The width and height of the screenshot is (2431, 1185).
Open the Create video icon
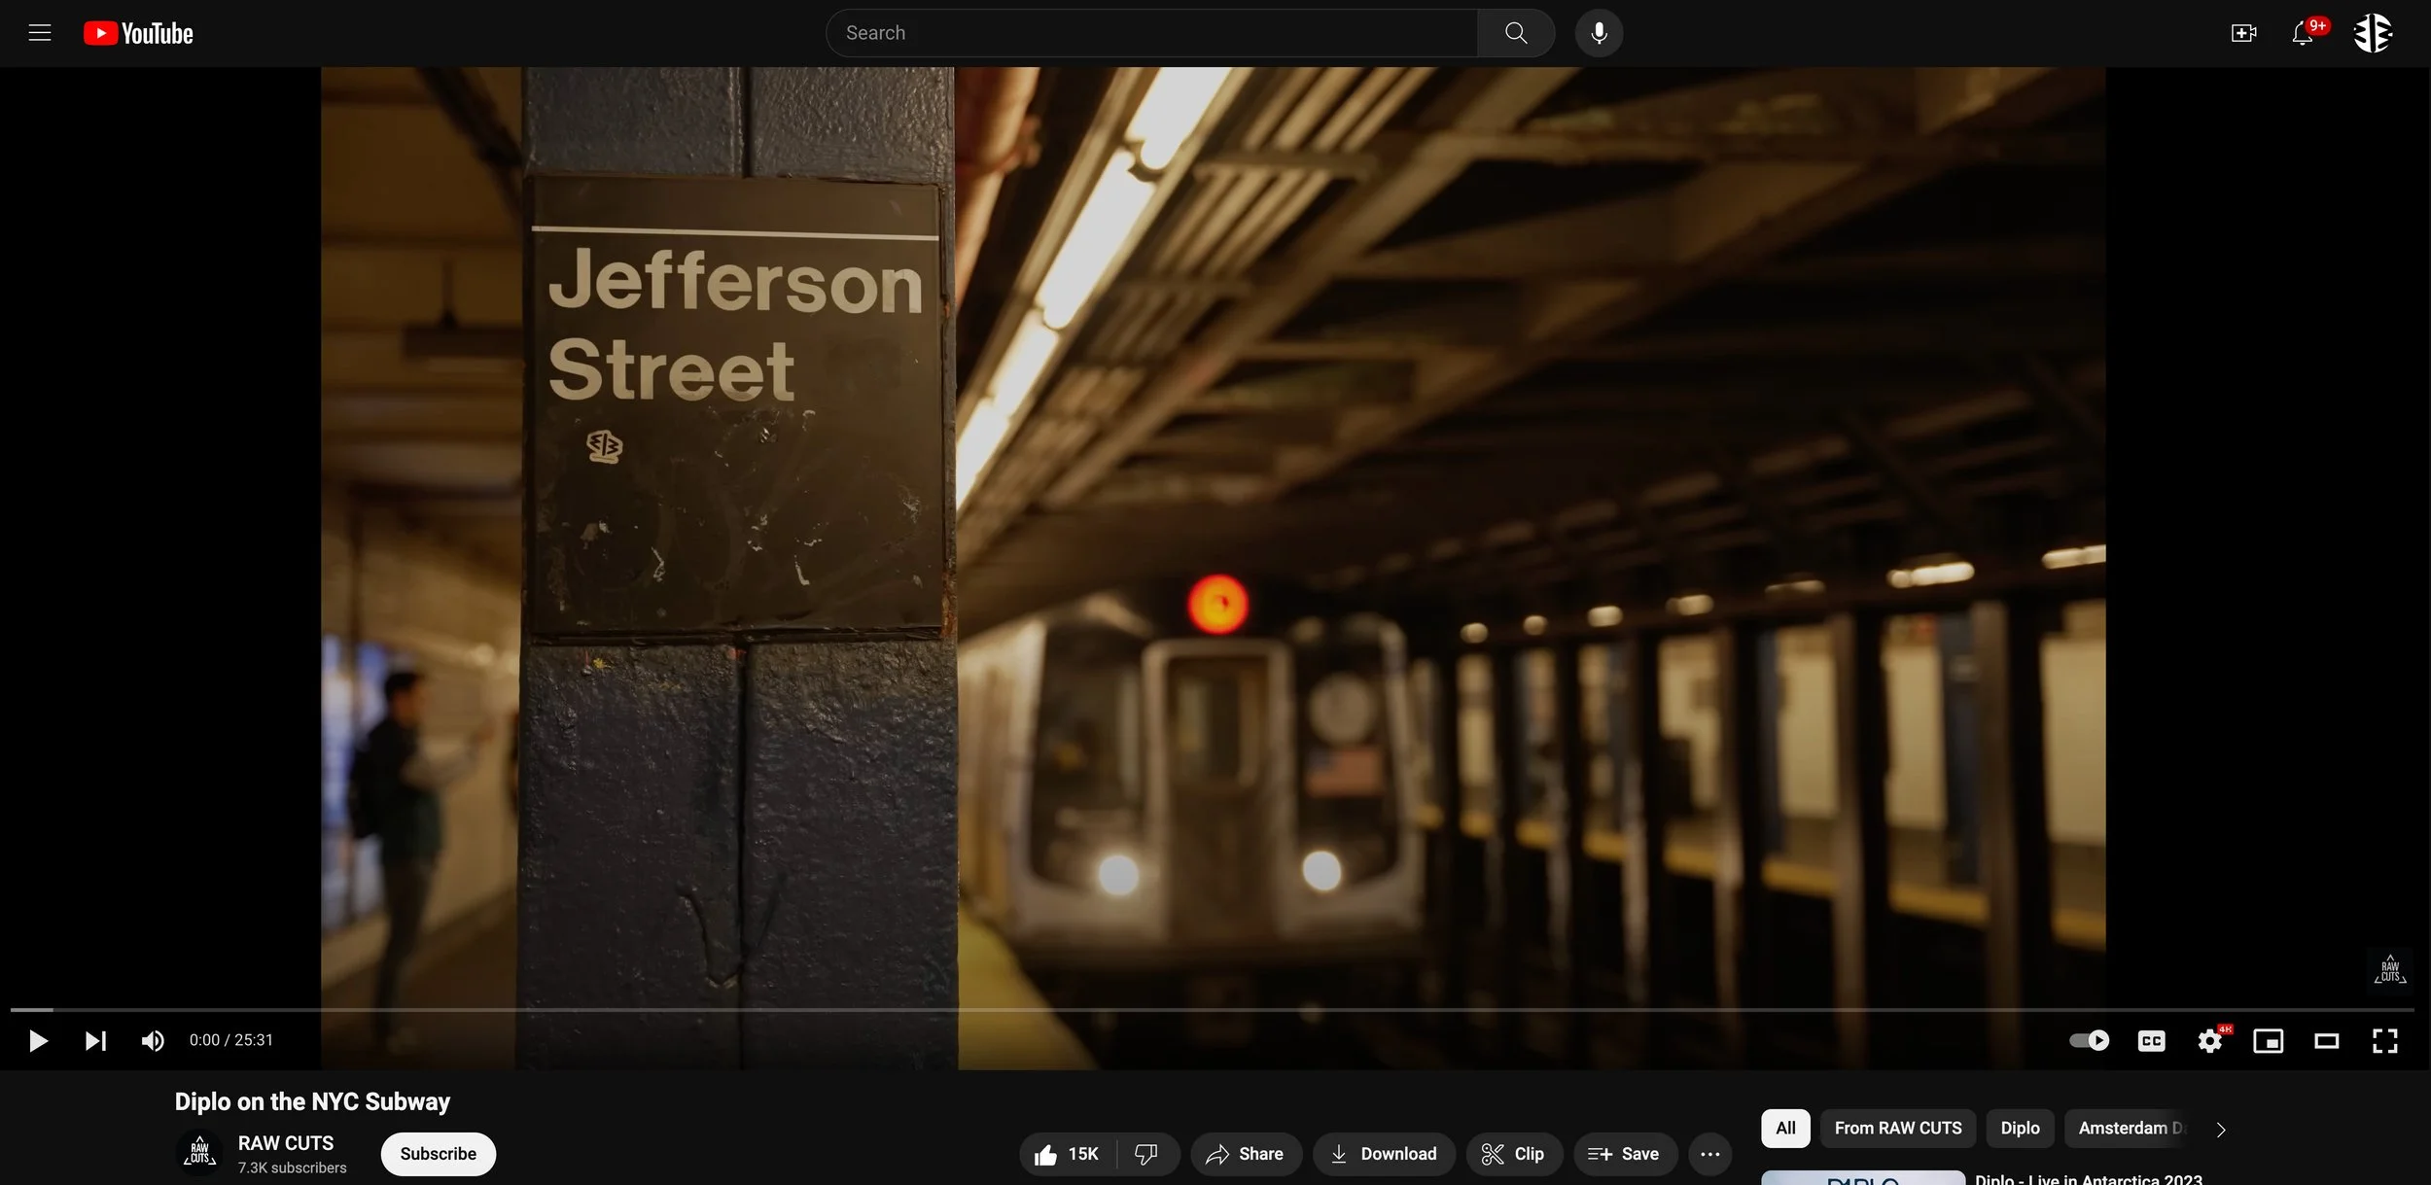click(x=2243, y=33)
